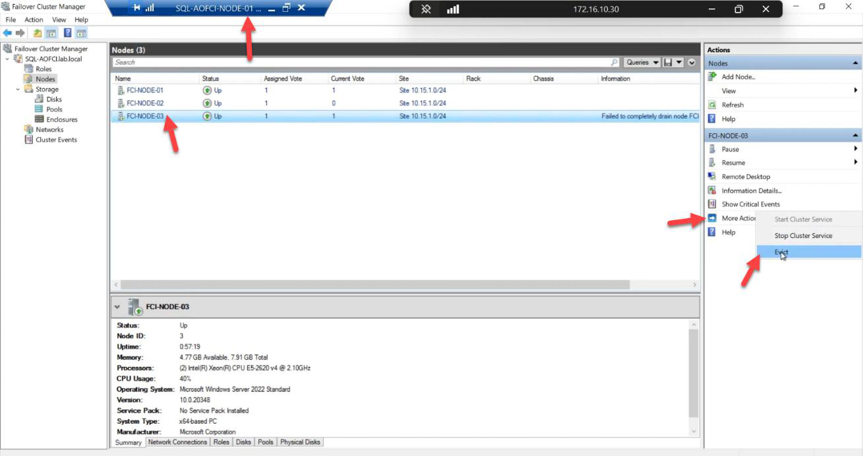Click the FCI-NODE-01 server icon in list
The image size is (863, 456).
click(x=121, y=90)
